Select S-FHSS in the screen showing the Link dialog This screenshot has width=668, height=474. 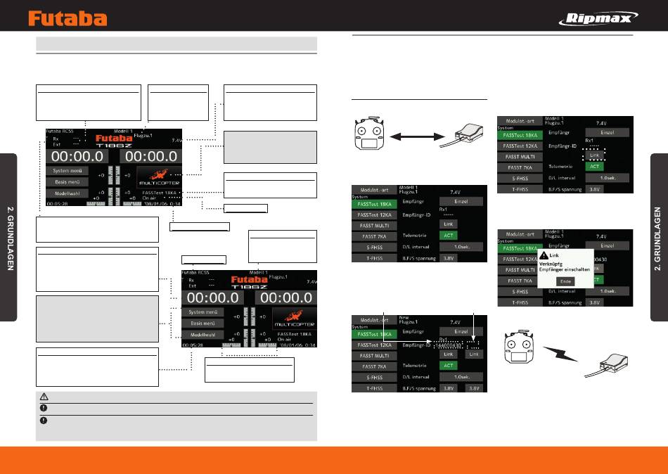click(x=520, y=292)
